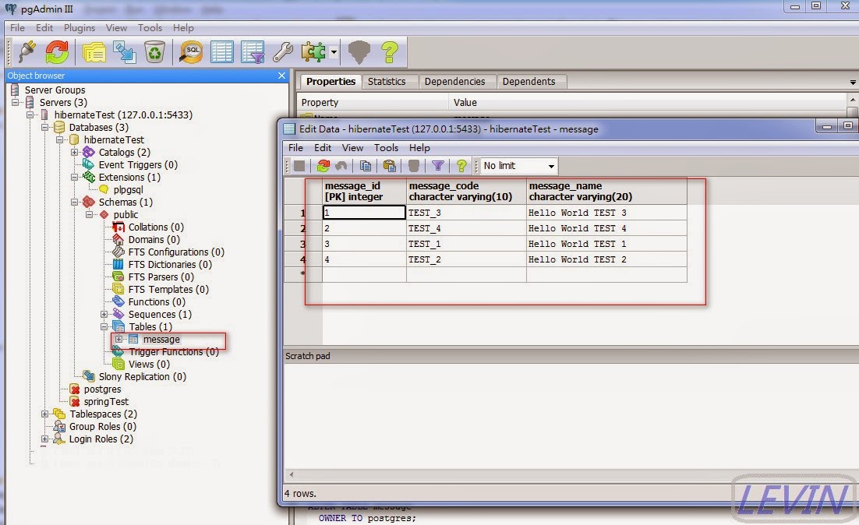Click Undo in Edit Data toolbar
The height and width of the screenshot is (525, 859).
[x=341, y=166]
